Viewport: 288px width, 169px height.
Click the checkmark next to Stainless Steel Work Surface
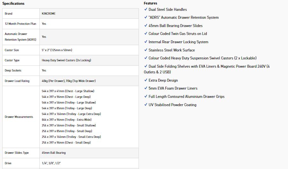pyautogui.click(x=146, y=50)
